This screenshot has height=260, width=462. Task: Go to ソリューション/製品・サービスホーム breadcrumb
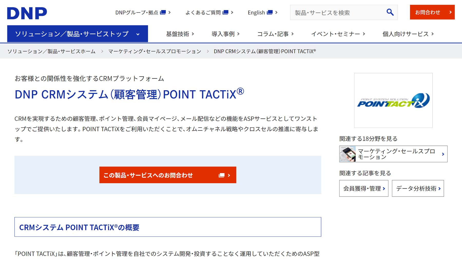pyautogui.click(x=51, y=51)
